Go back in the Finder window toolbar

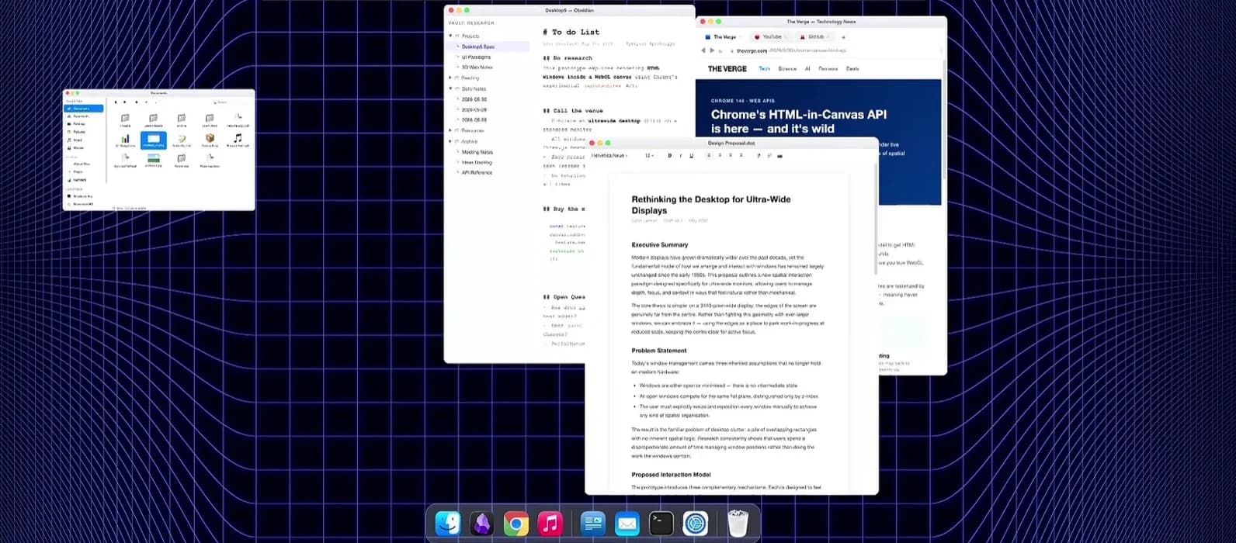[x=116, y=102]
